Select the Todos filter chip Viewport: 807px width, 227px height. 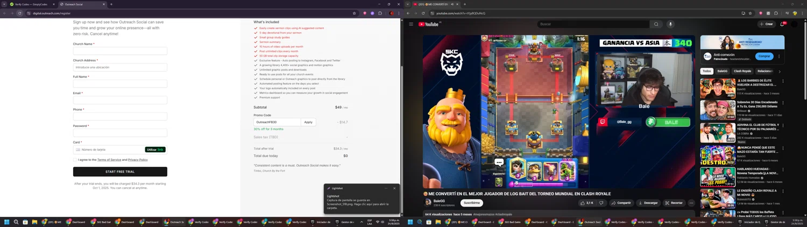707,71
